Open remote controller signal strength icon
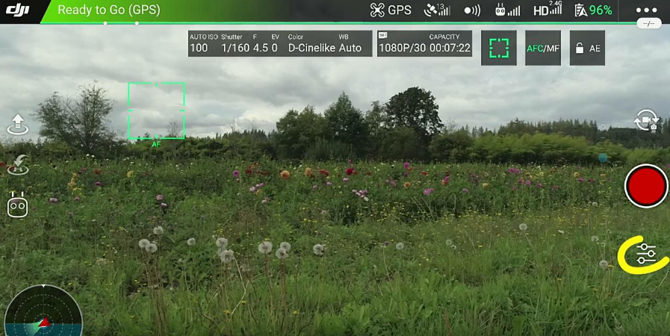The height and width of the screenshot is (336, 670). tap(507, 10)
